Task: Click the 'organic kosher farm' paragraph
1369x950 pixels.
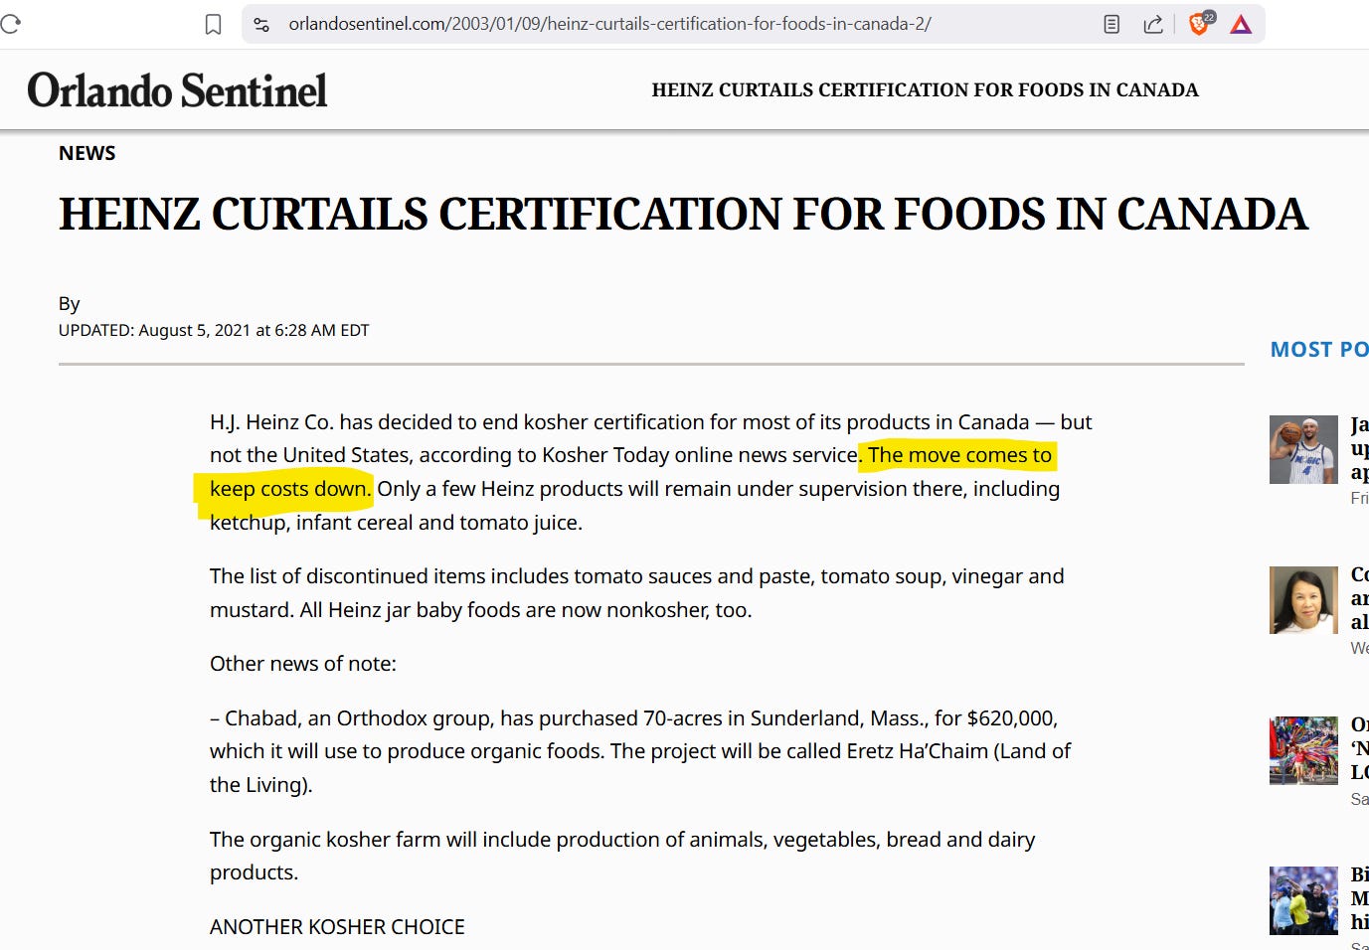Action: pyautogui.click(x=622, y=856)
